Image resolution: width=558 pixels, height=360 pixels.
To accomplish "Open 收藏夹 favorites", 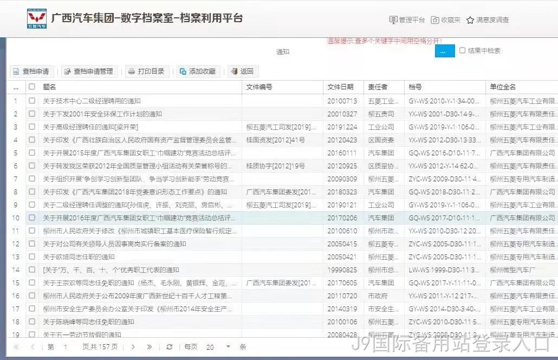I will click(x=445, y=20).
